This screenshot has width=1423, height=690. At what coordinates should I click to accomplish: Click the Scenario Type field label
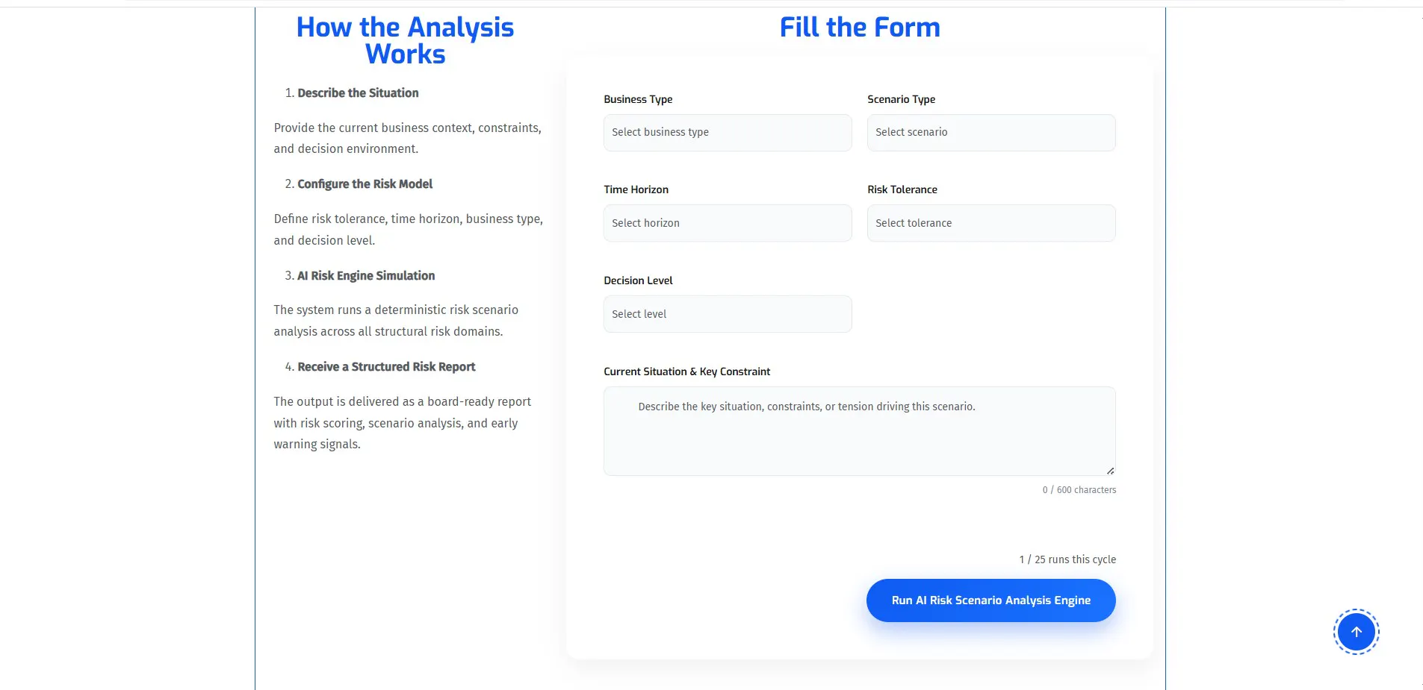(901, 99)
